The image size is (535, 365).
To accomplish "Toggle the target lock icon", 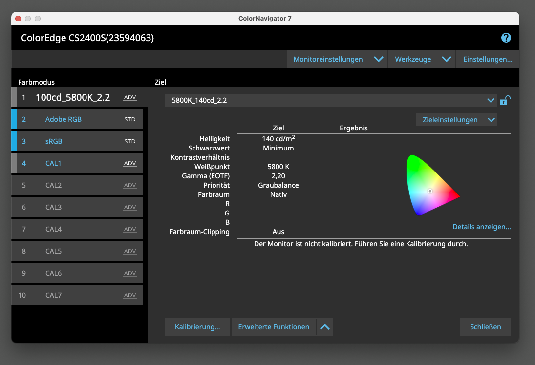I will (505, 101).
